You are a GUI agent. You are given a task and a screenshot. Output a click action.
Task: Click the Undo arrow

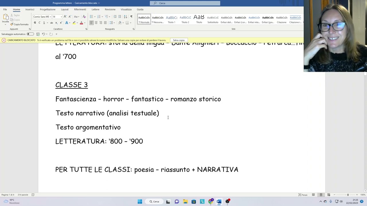43,34
